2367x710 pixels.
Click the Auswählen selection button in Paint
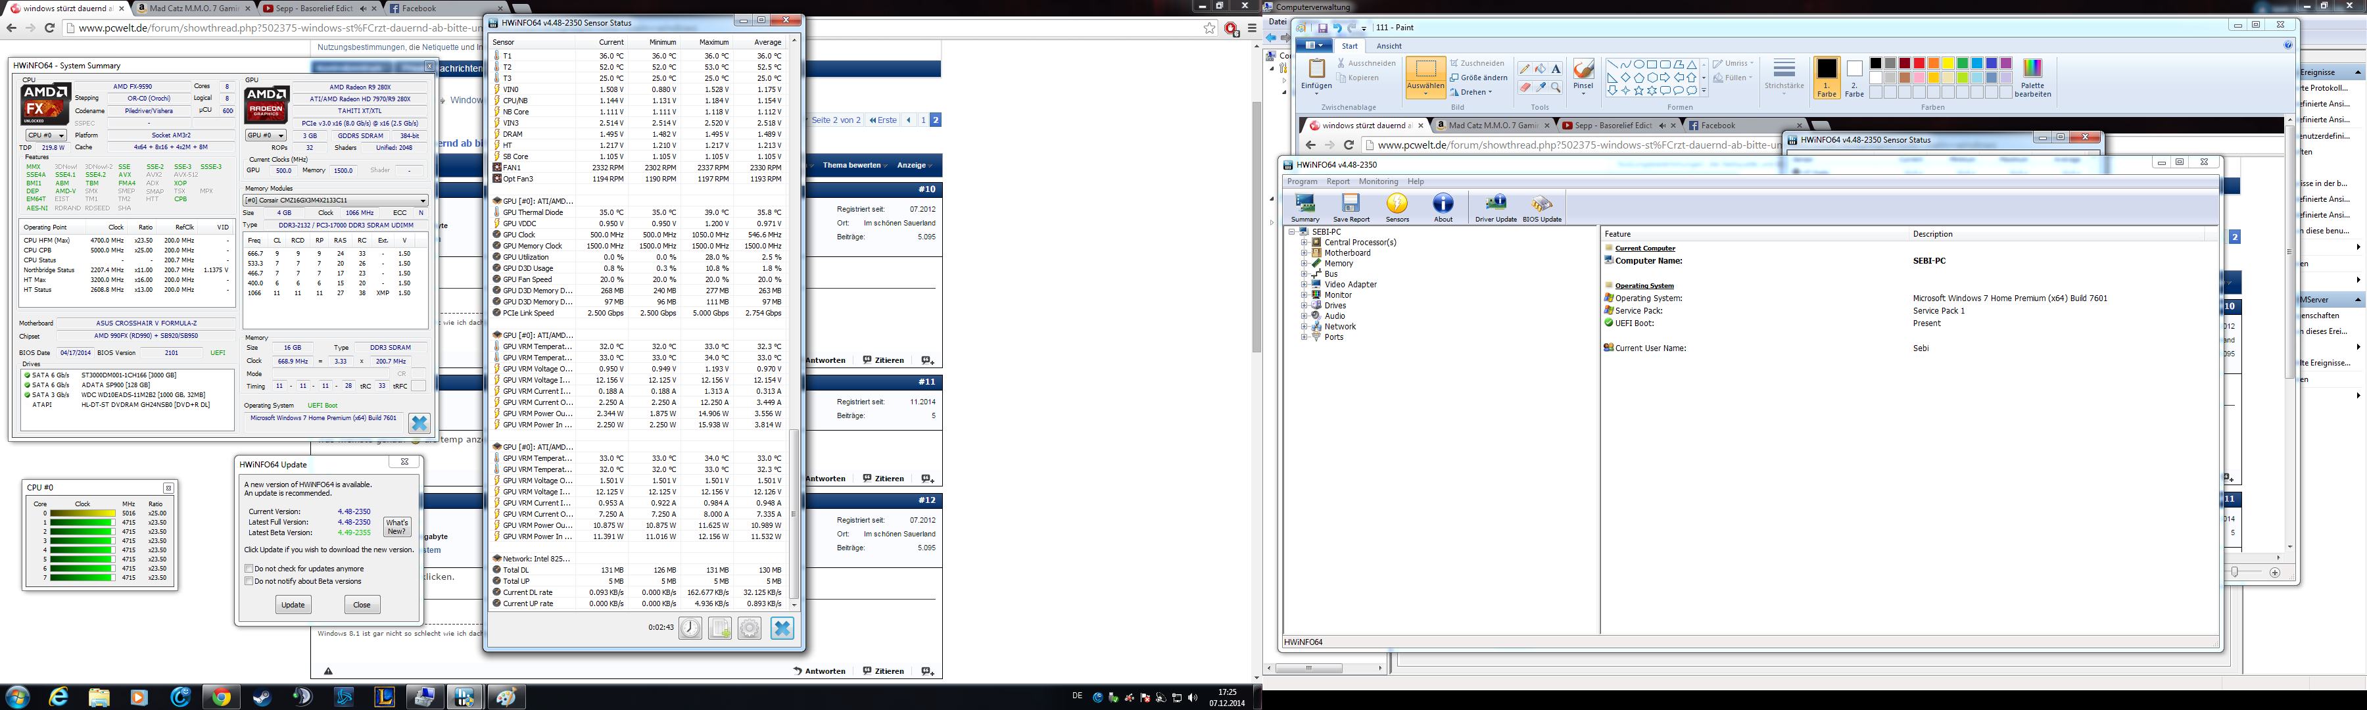1425,77
